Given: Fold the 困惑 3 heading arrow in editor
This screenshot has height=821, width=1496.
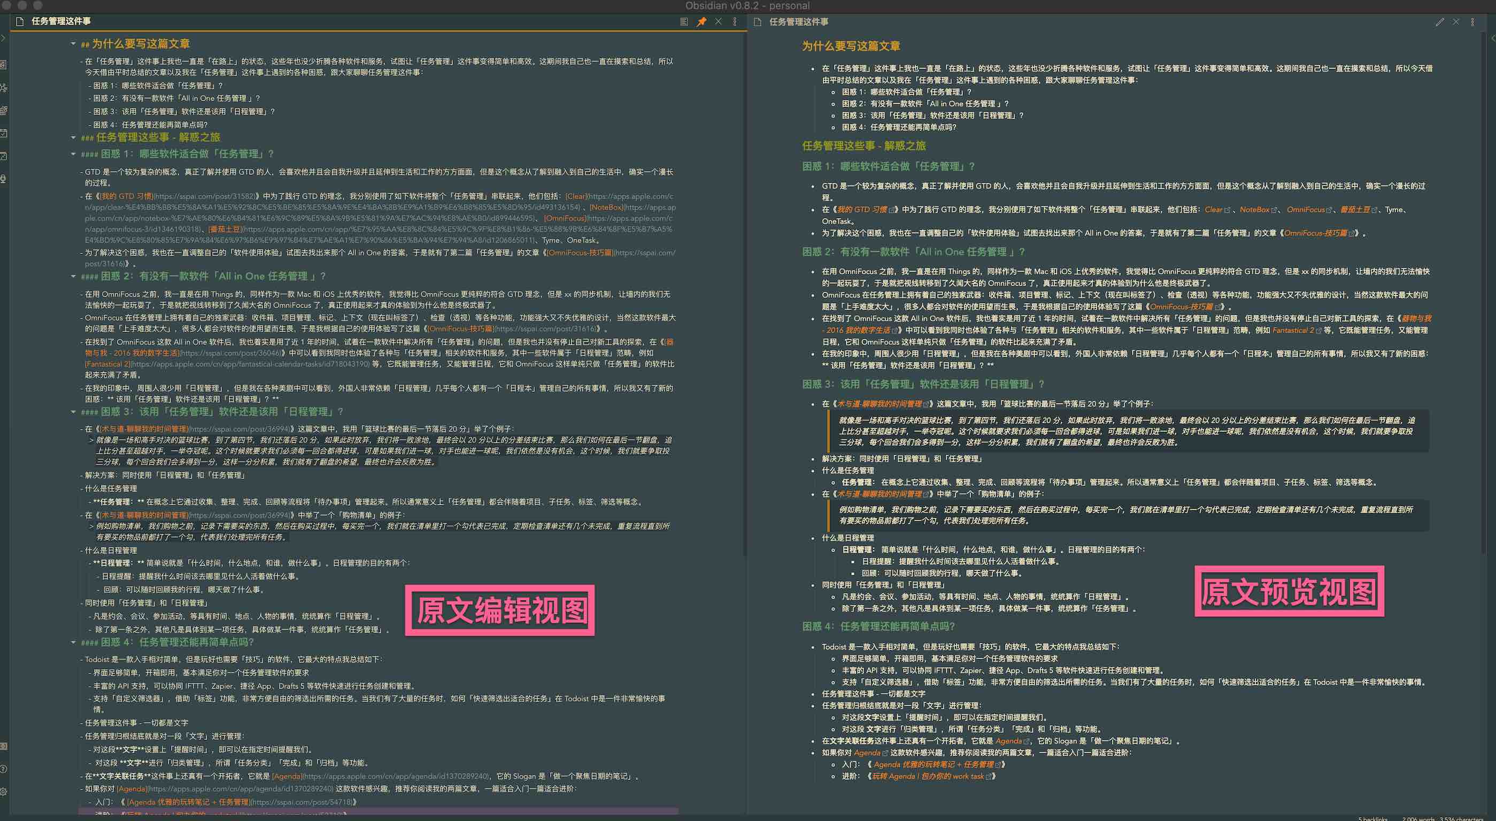Looking at the screenshot, I should tap(73, 412).
